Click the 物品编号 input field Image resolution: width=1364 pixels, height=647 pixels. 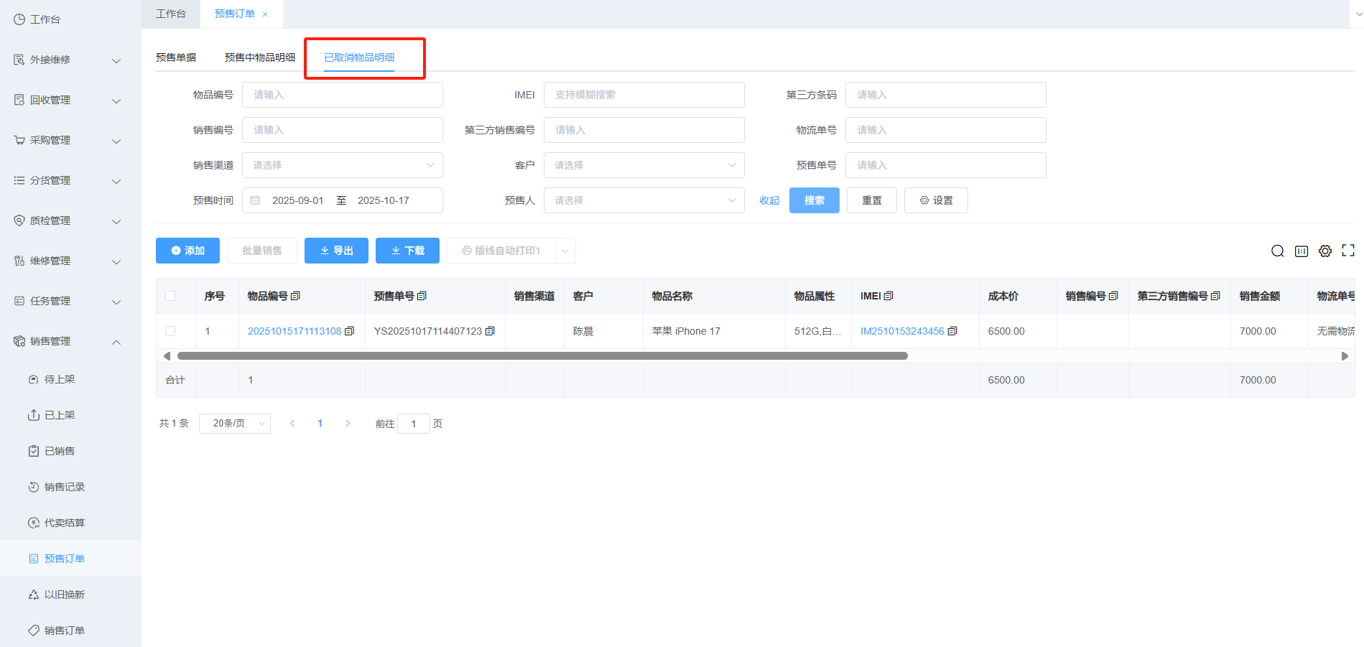(342, 95)
